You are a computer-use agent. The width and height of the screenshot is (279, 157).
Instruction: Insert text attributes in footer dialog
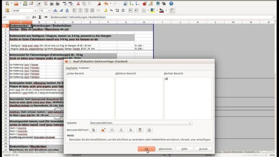click(x=93, y=130)
